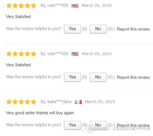Click the DHgate.com watermark logo
153x136 pixels.
94,128
